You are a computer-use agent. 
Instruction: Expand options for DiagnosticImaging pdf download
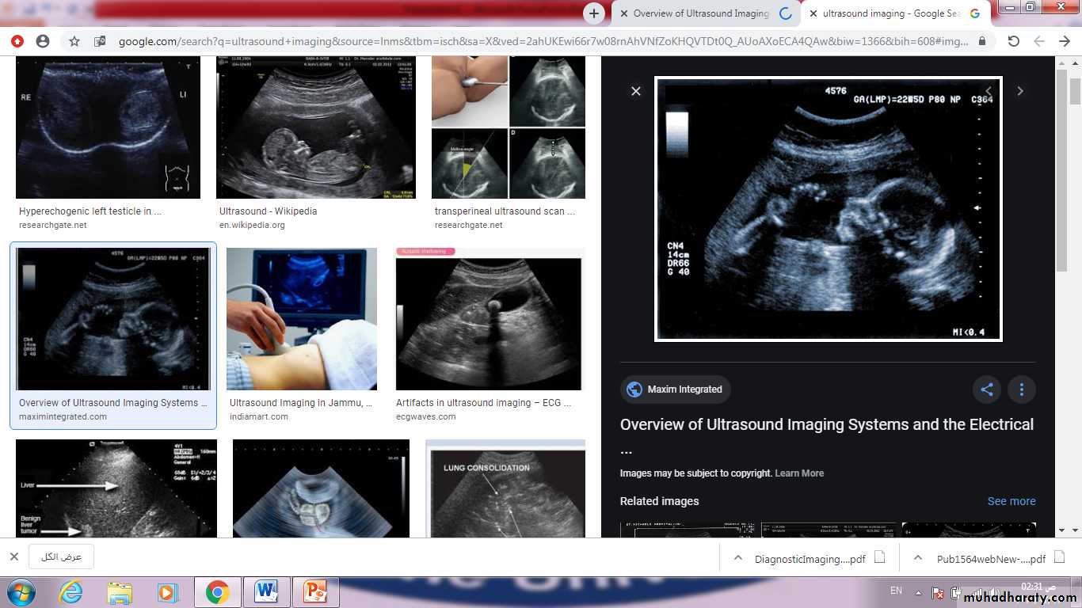coord(738,558)
